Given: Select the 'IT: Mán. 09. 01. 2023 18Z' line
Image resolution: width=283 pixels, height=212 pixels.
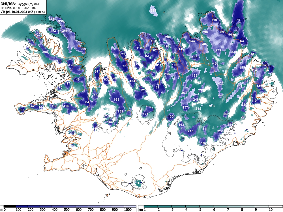Looking at the screenshot, I should coord(19,8).
